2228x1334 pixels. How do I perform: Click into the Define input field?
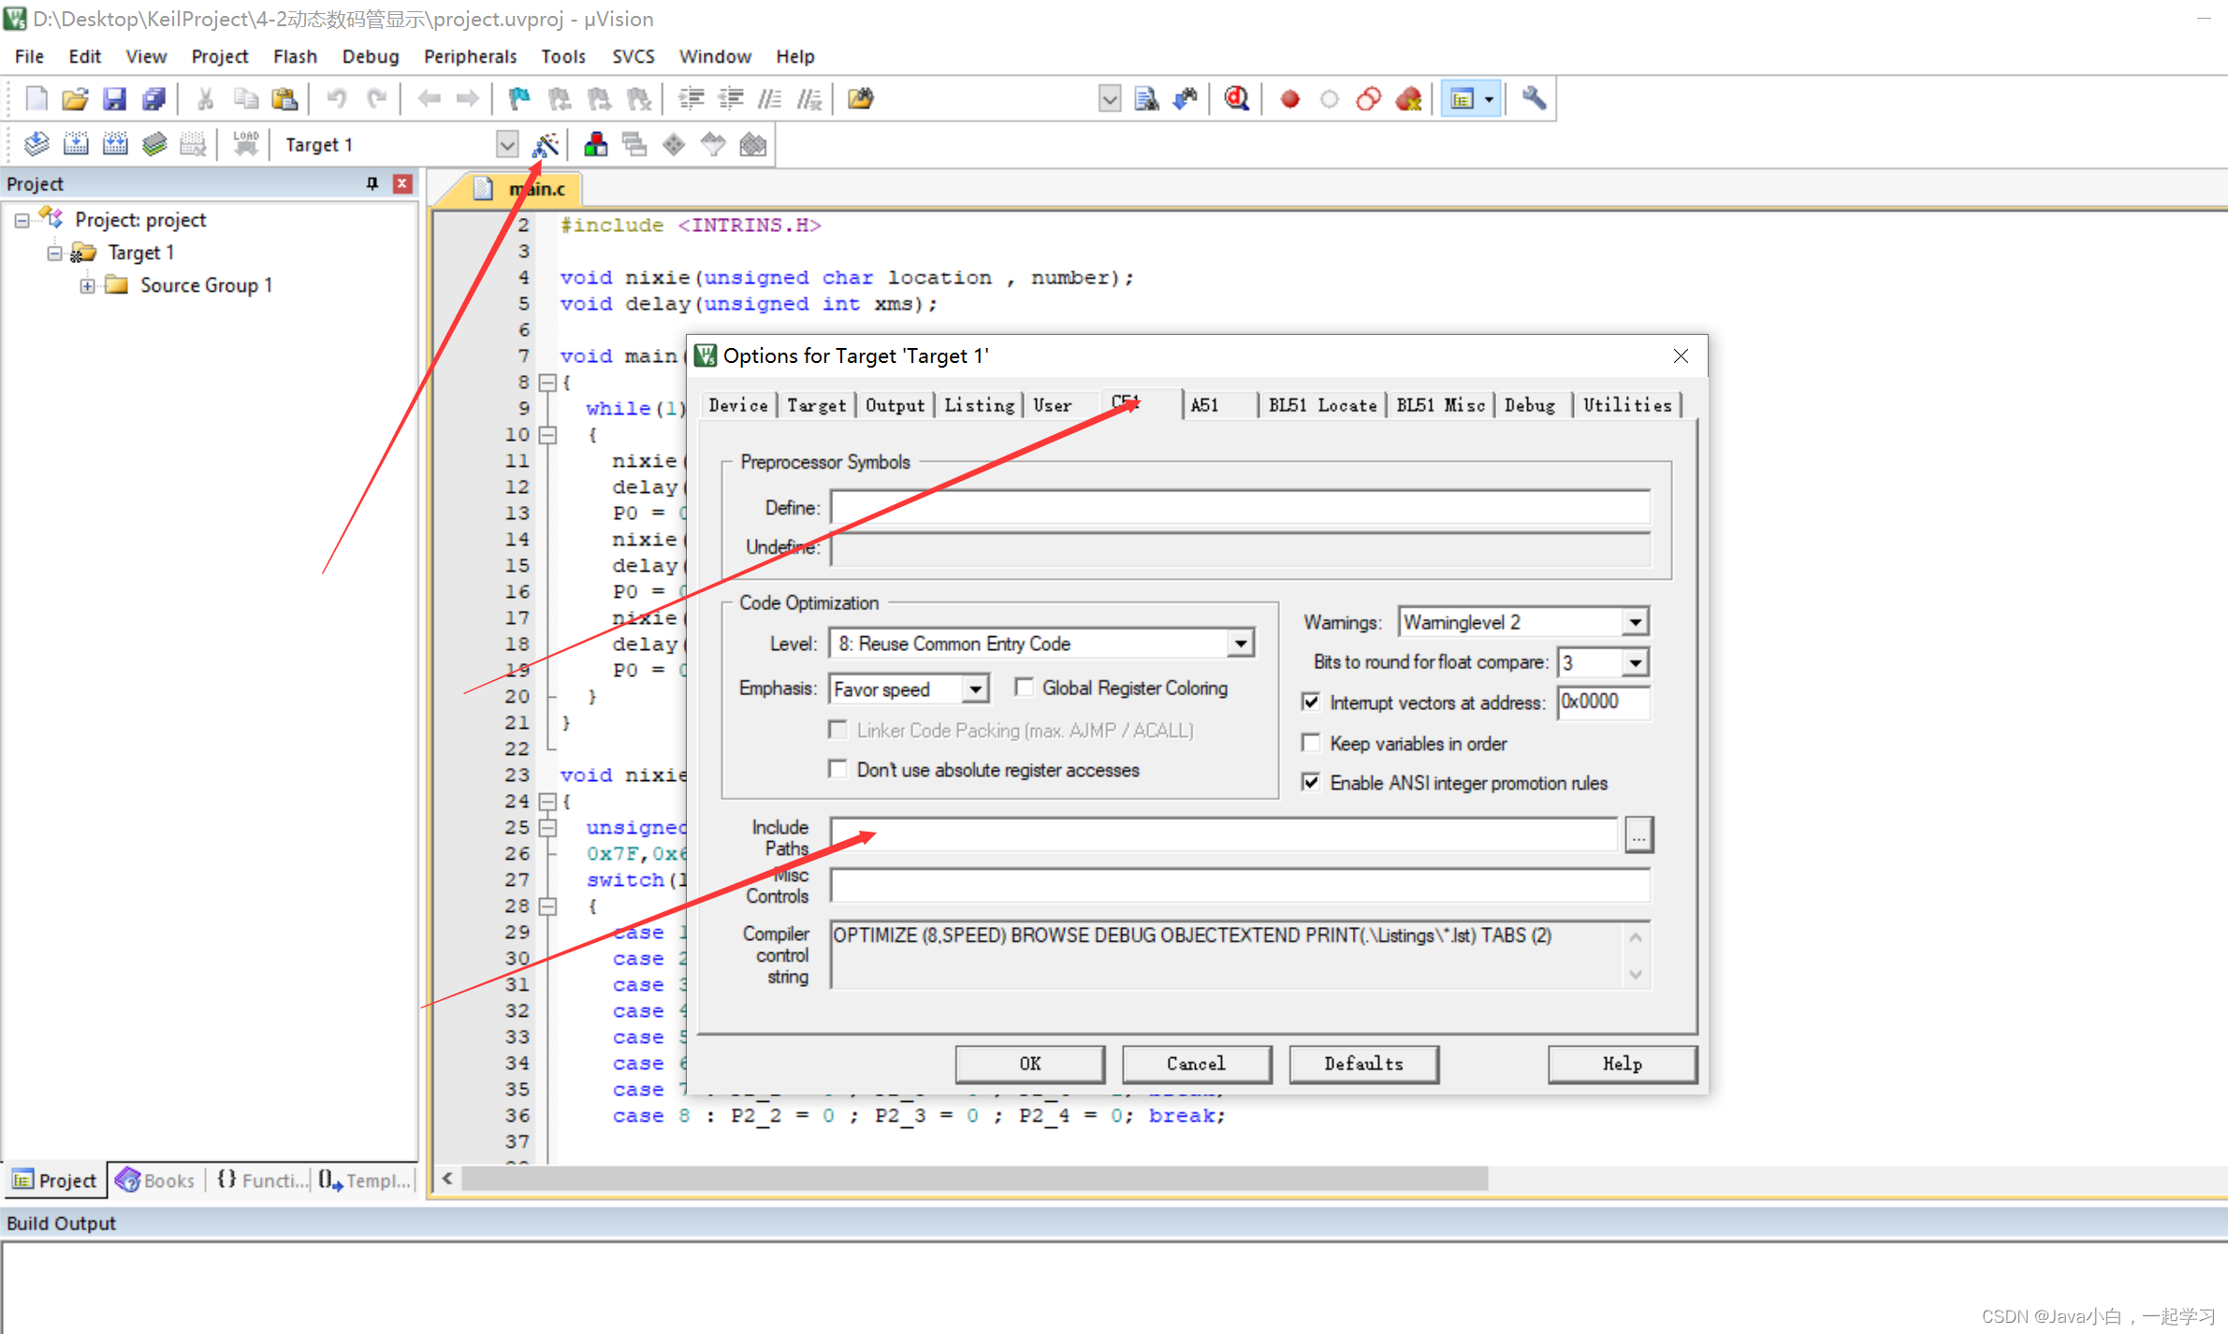[1240, 507]
